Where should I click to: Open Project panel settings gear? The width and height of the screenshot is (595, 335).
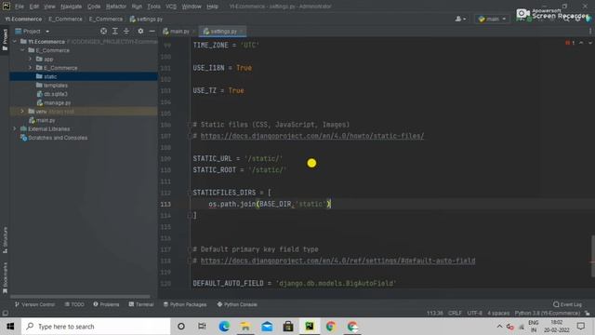[x=140, y=31]
